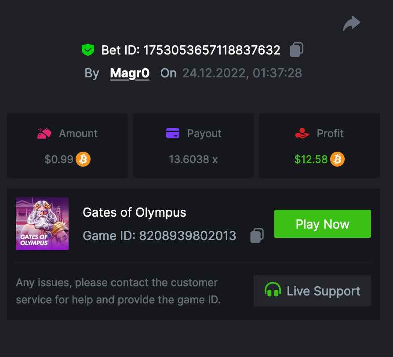Click the Game ID number text
Screen dimensions: 393x357
point(188,236)
